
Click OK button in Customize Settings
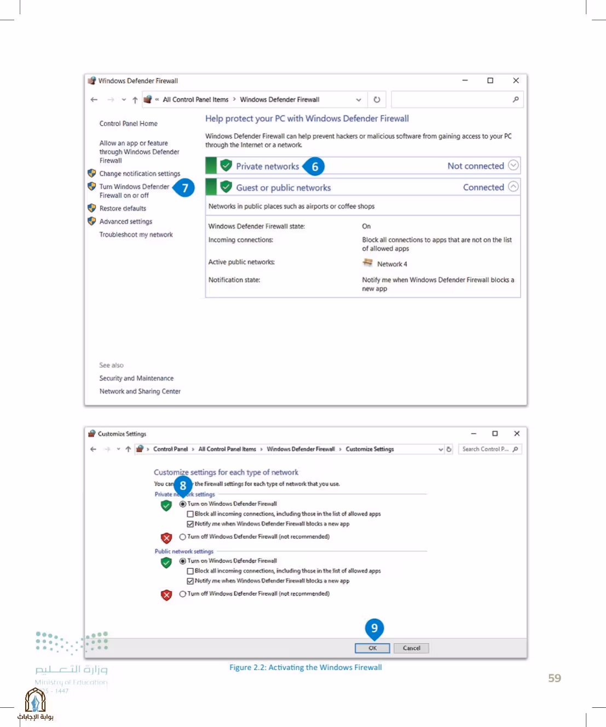372,648
